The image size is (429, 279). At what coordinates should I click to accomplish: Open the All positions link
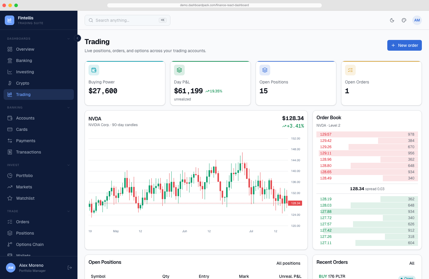(288, 263)
